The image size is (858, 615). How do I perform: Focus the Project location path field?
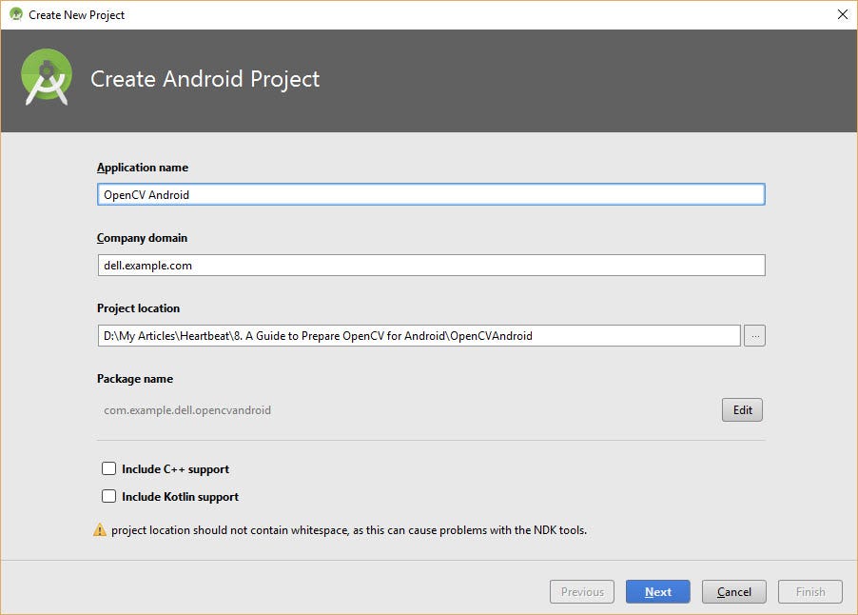pos(419,336)
